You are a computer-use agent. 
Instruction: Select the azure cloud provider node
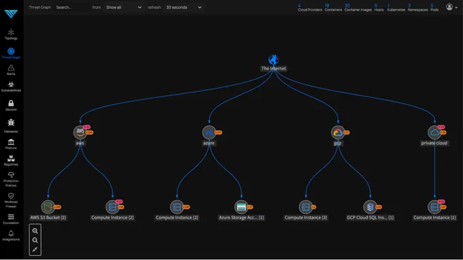(x=209, y=132)
